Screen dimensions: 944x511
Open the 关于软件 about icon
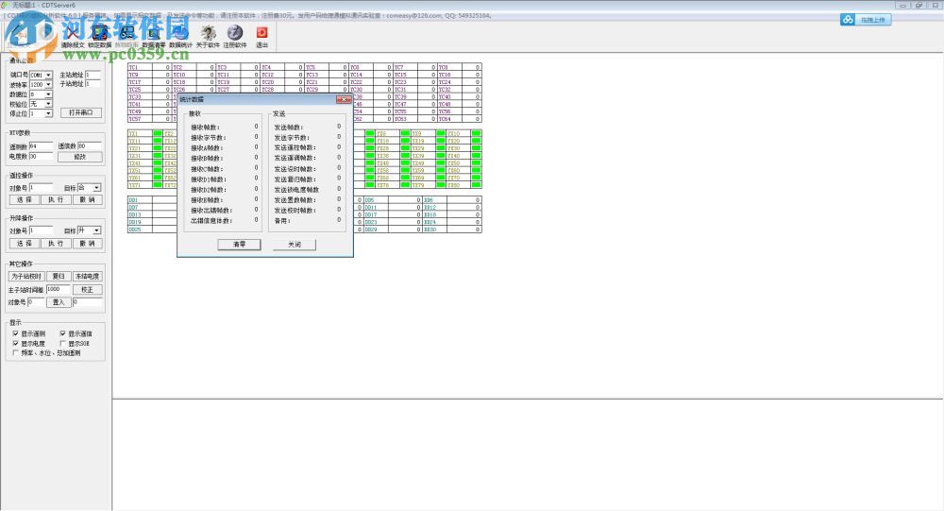[208, 35]
